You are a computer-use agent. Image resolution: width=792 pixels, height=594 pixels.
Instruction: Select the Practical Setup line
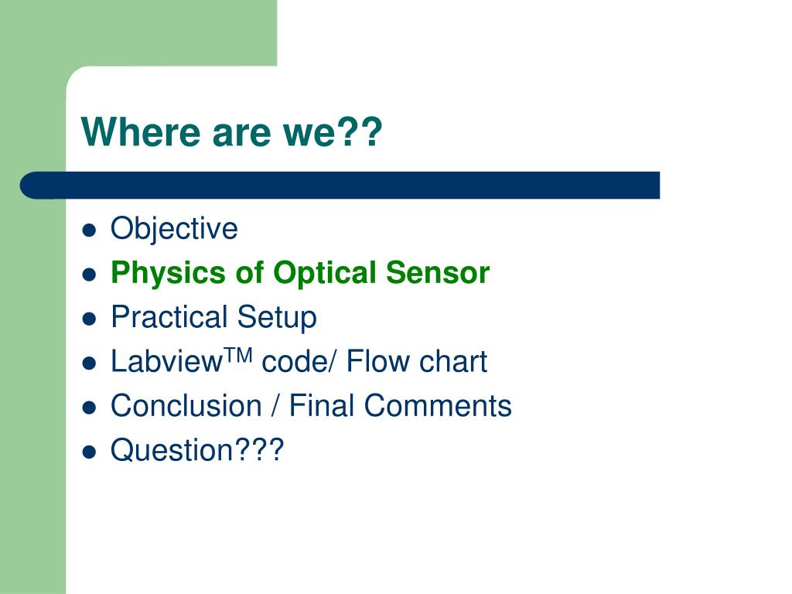213,317
